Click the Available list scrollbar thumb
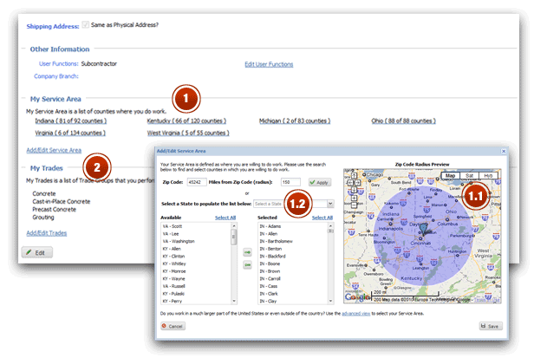The height and width of the screenshot is (358, 534). (234, 237)
